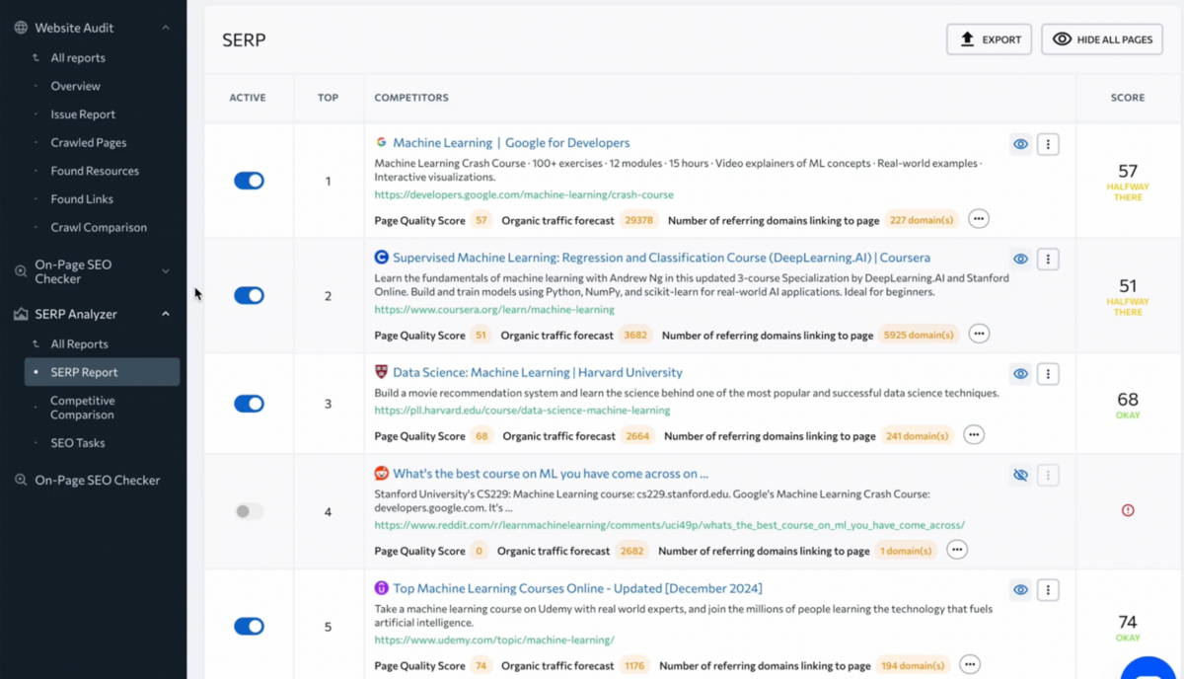Hide the Google for Developers page with the eye icon
Viewport: 1184px width, 679px height.
click(x=1020, y=144)
